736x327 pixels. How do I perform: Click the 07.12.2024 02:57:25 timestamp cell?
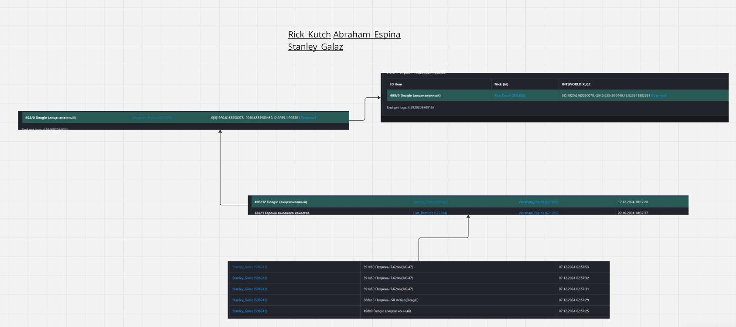coord(573,311)
